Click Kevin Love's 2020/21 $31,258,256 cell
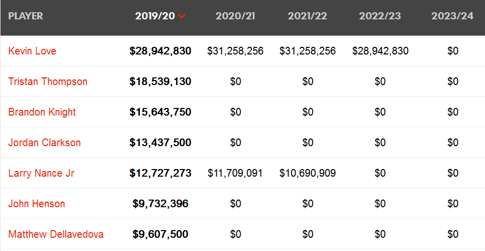 click(236, 51)
